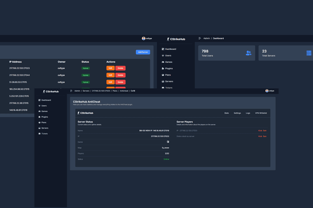Open Users in the AntiCheat window sidebar
313x208 pixels.
pos(42,106)
